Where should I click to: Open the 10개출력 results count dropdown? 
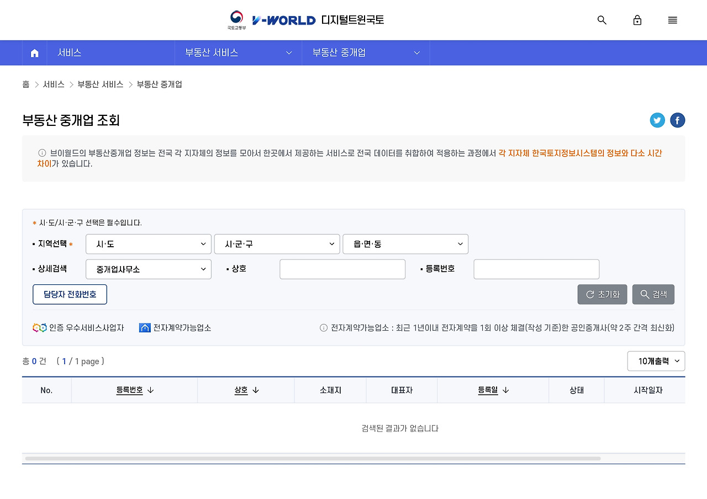point(656,361)
